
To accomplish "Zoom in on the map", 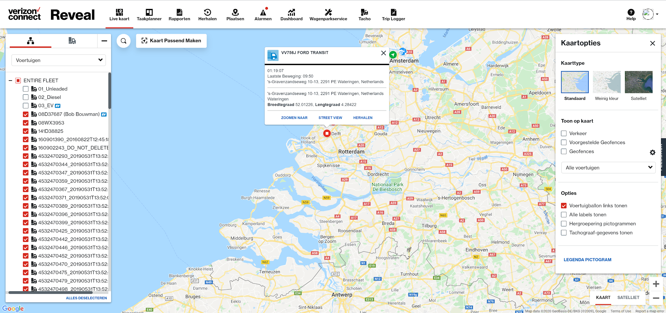I will point(656,284).
